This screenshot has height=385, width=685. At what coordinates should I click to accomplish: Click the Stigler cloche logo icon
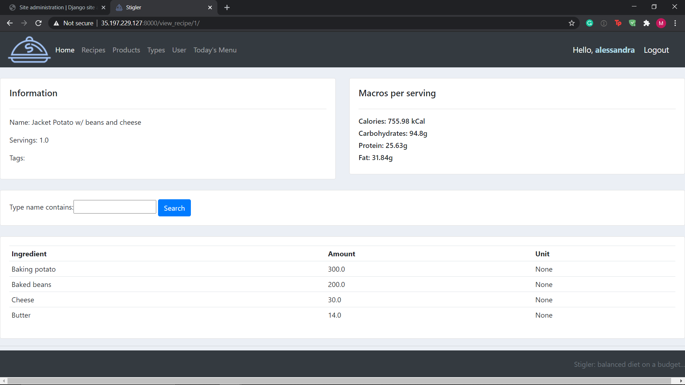click(29, 50)
